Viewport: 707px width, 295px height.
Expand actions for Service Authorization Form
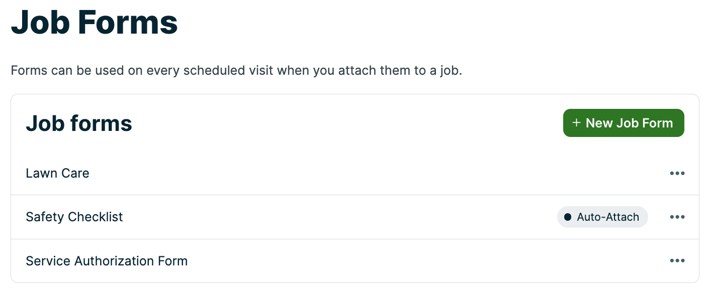click(677, 260)
